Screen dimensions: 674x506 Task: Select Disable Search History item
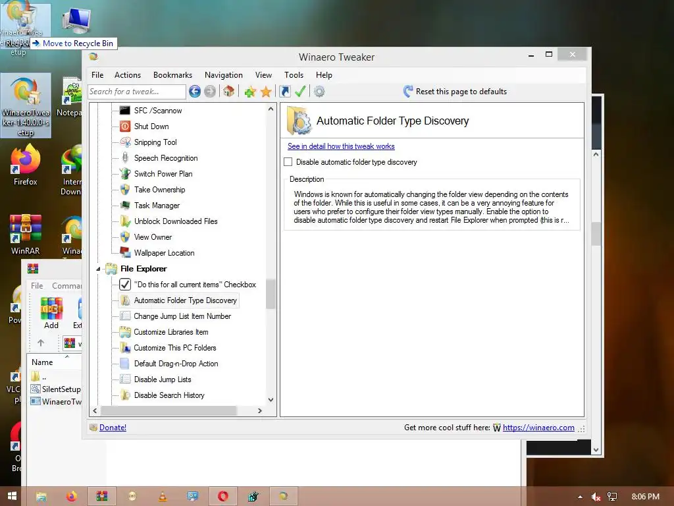pyautogui.click(x=169, y=395)
